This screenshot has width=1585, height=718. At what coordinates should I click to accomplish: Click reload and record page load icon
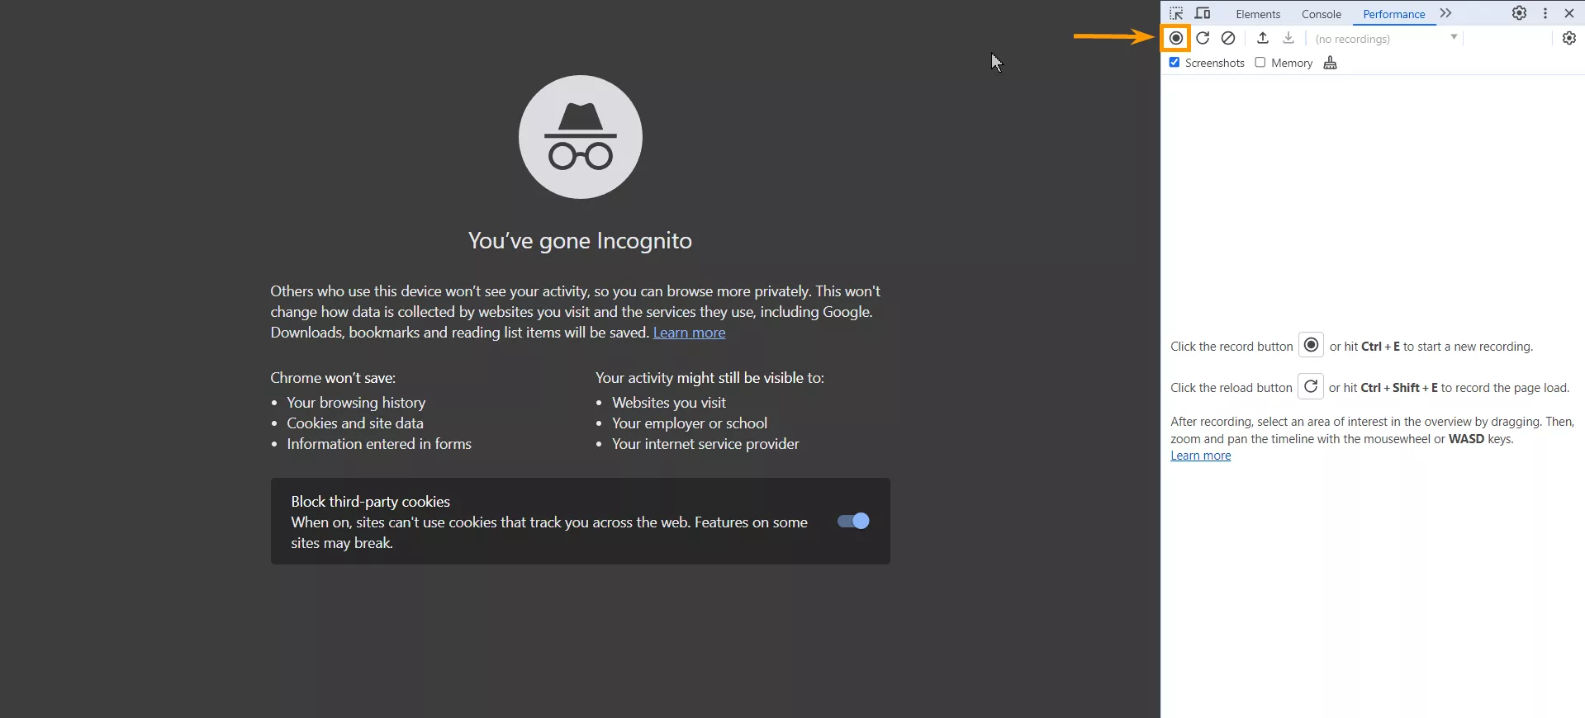tap(1203, 38)
